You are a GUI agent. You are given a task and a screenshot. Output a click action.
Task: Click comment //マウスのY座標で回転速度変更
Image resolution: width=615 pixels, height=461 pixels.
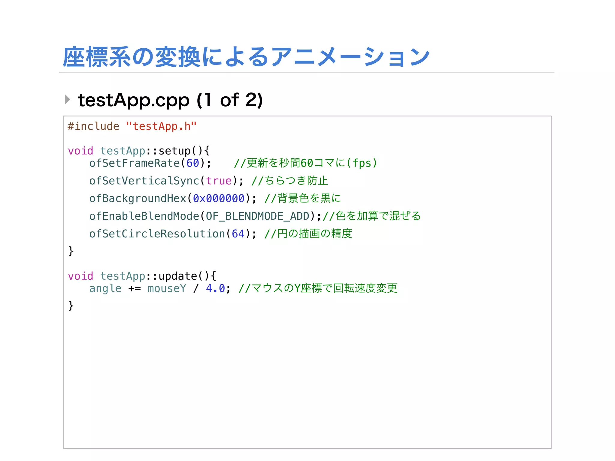click(318, 288)
